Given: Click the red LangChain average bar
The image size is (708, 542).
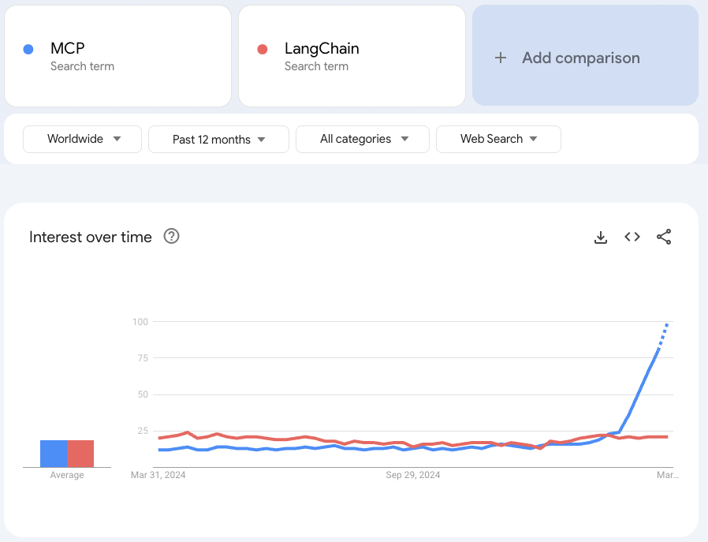Looking at the screenshot, I should (80, 454).
